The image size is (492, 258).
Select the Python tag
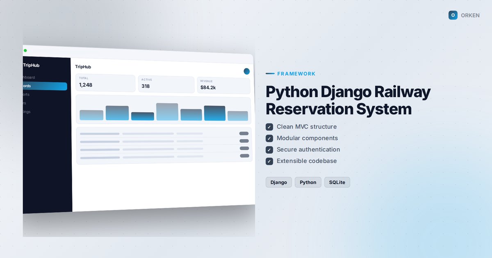coord(308,182)
